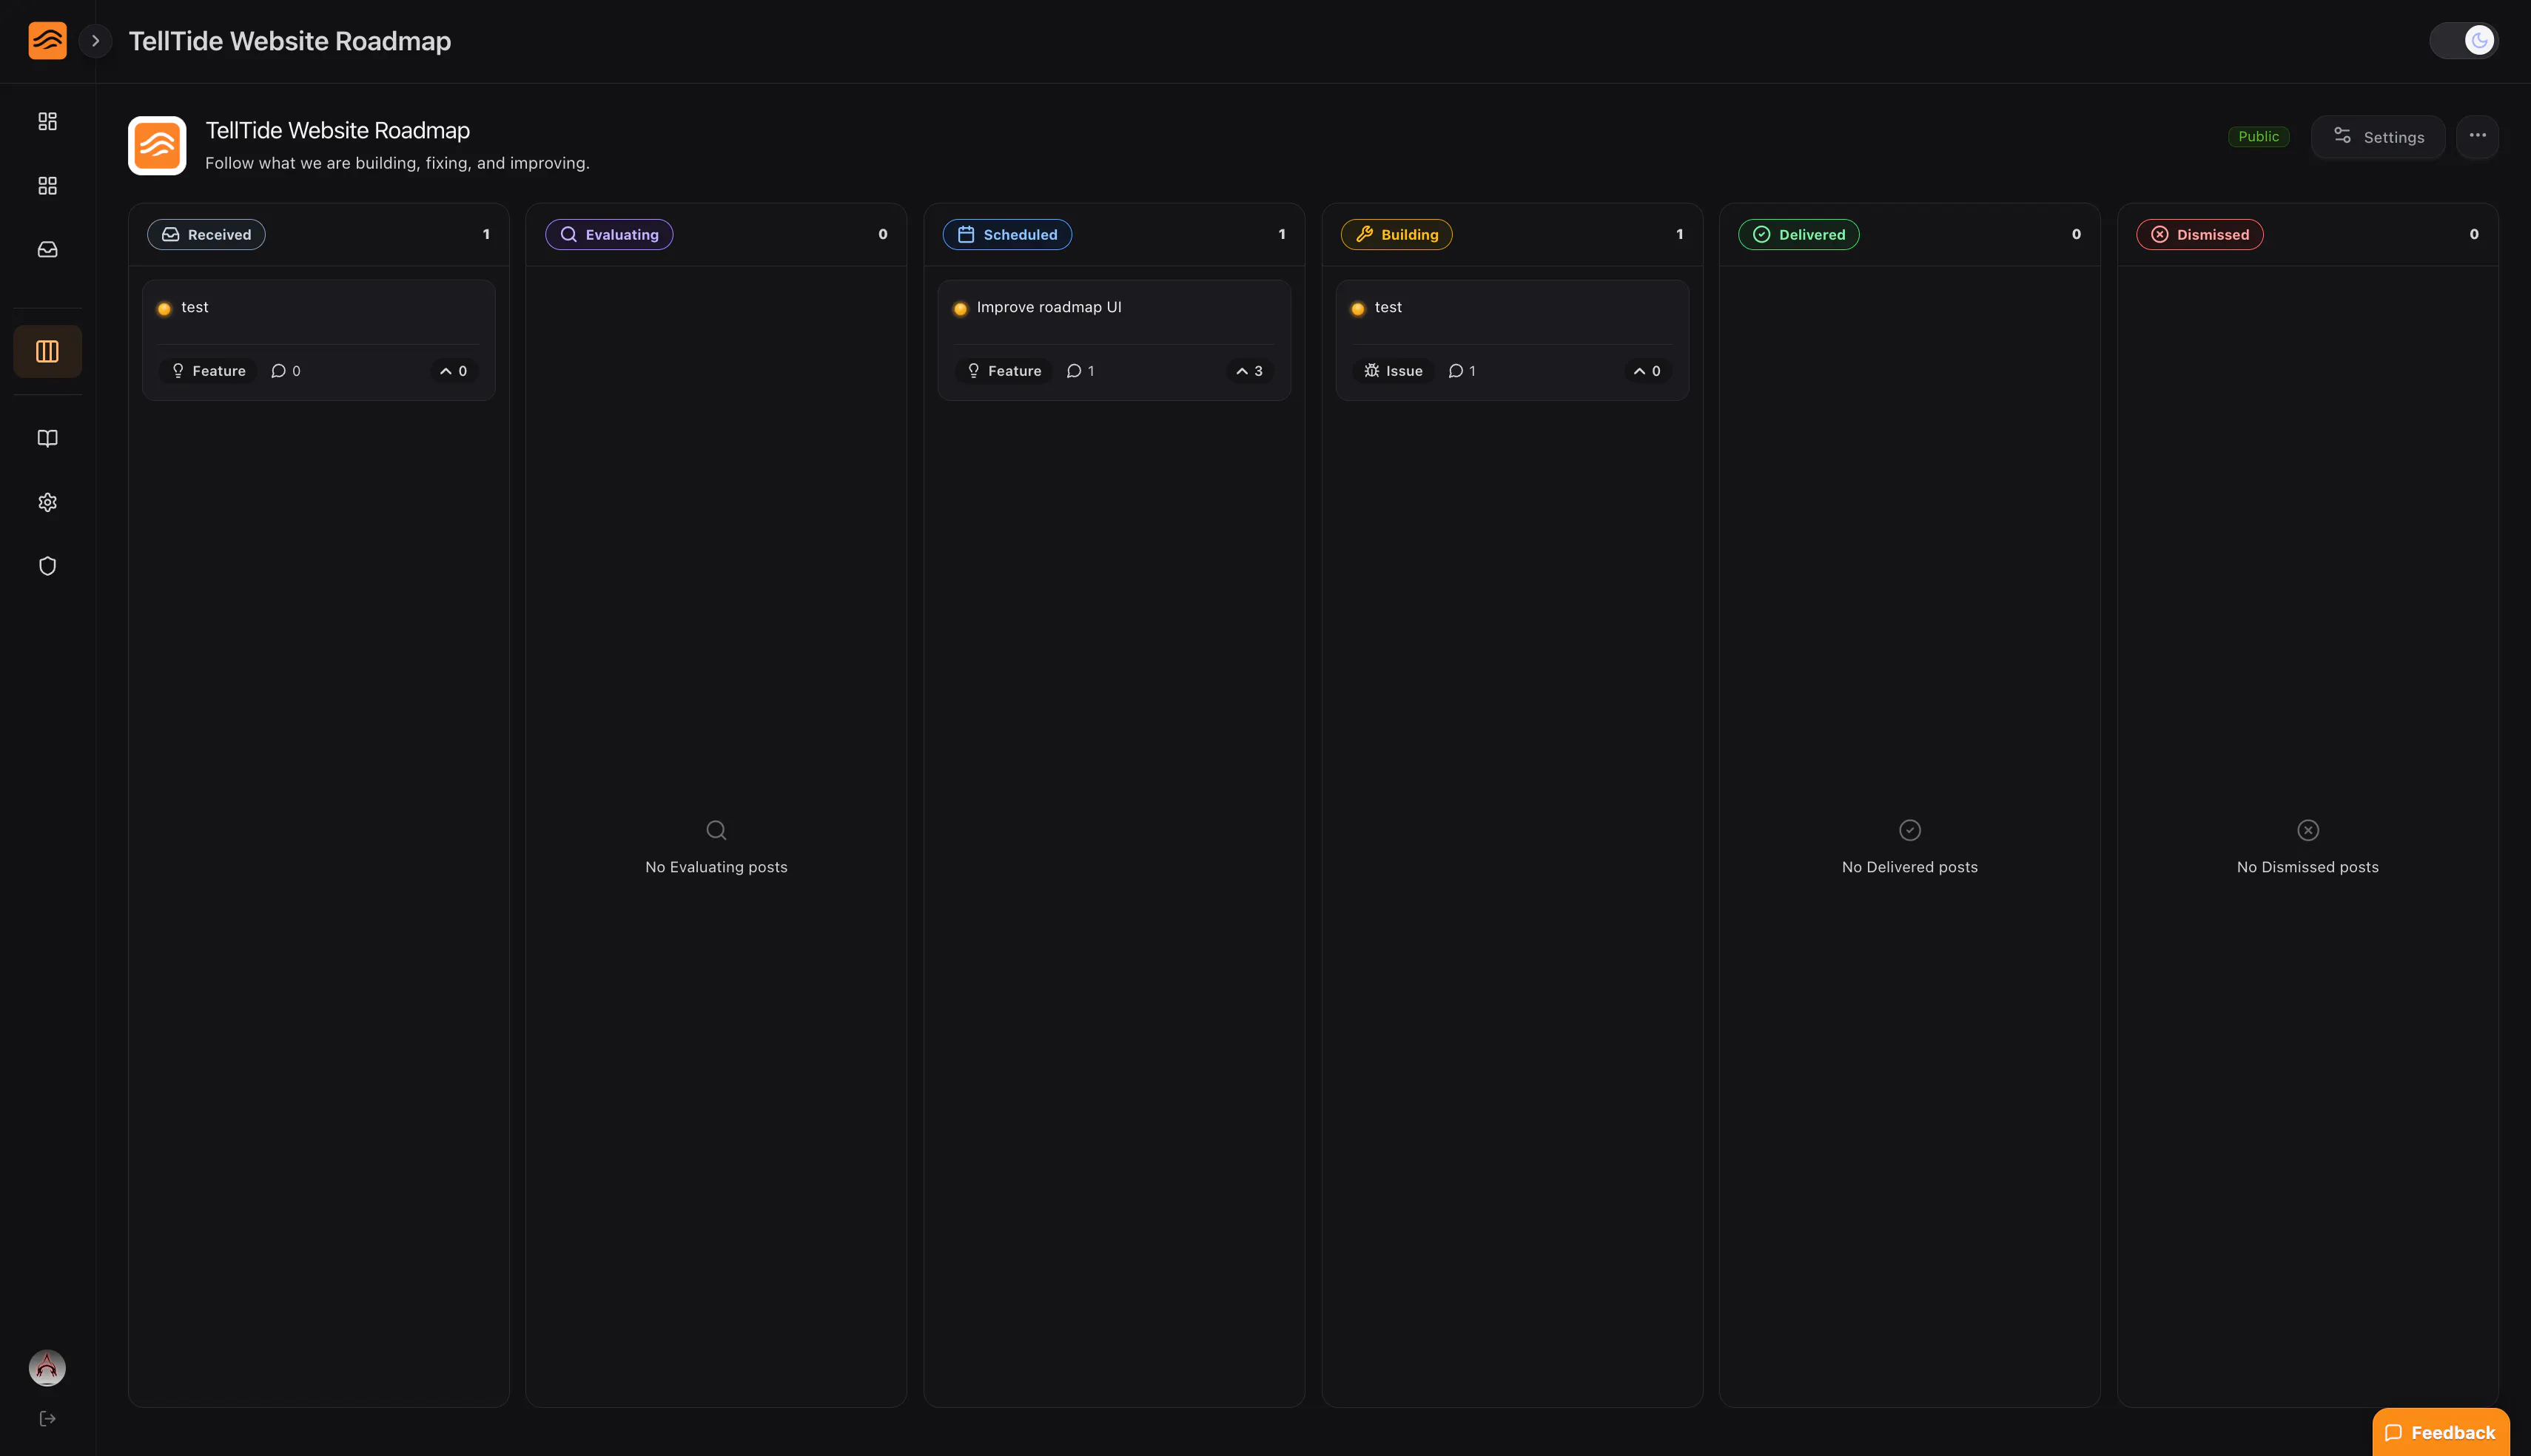Select the roadmap columns icon in sidebar
The image size is (2531, 1456).
pos(47,351)
